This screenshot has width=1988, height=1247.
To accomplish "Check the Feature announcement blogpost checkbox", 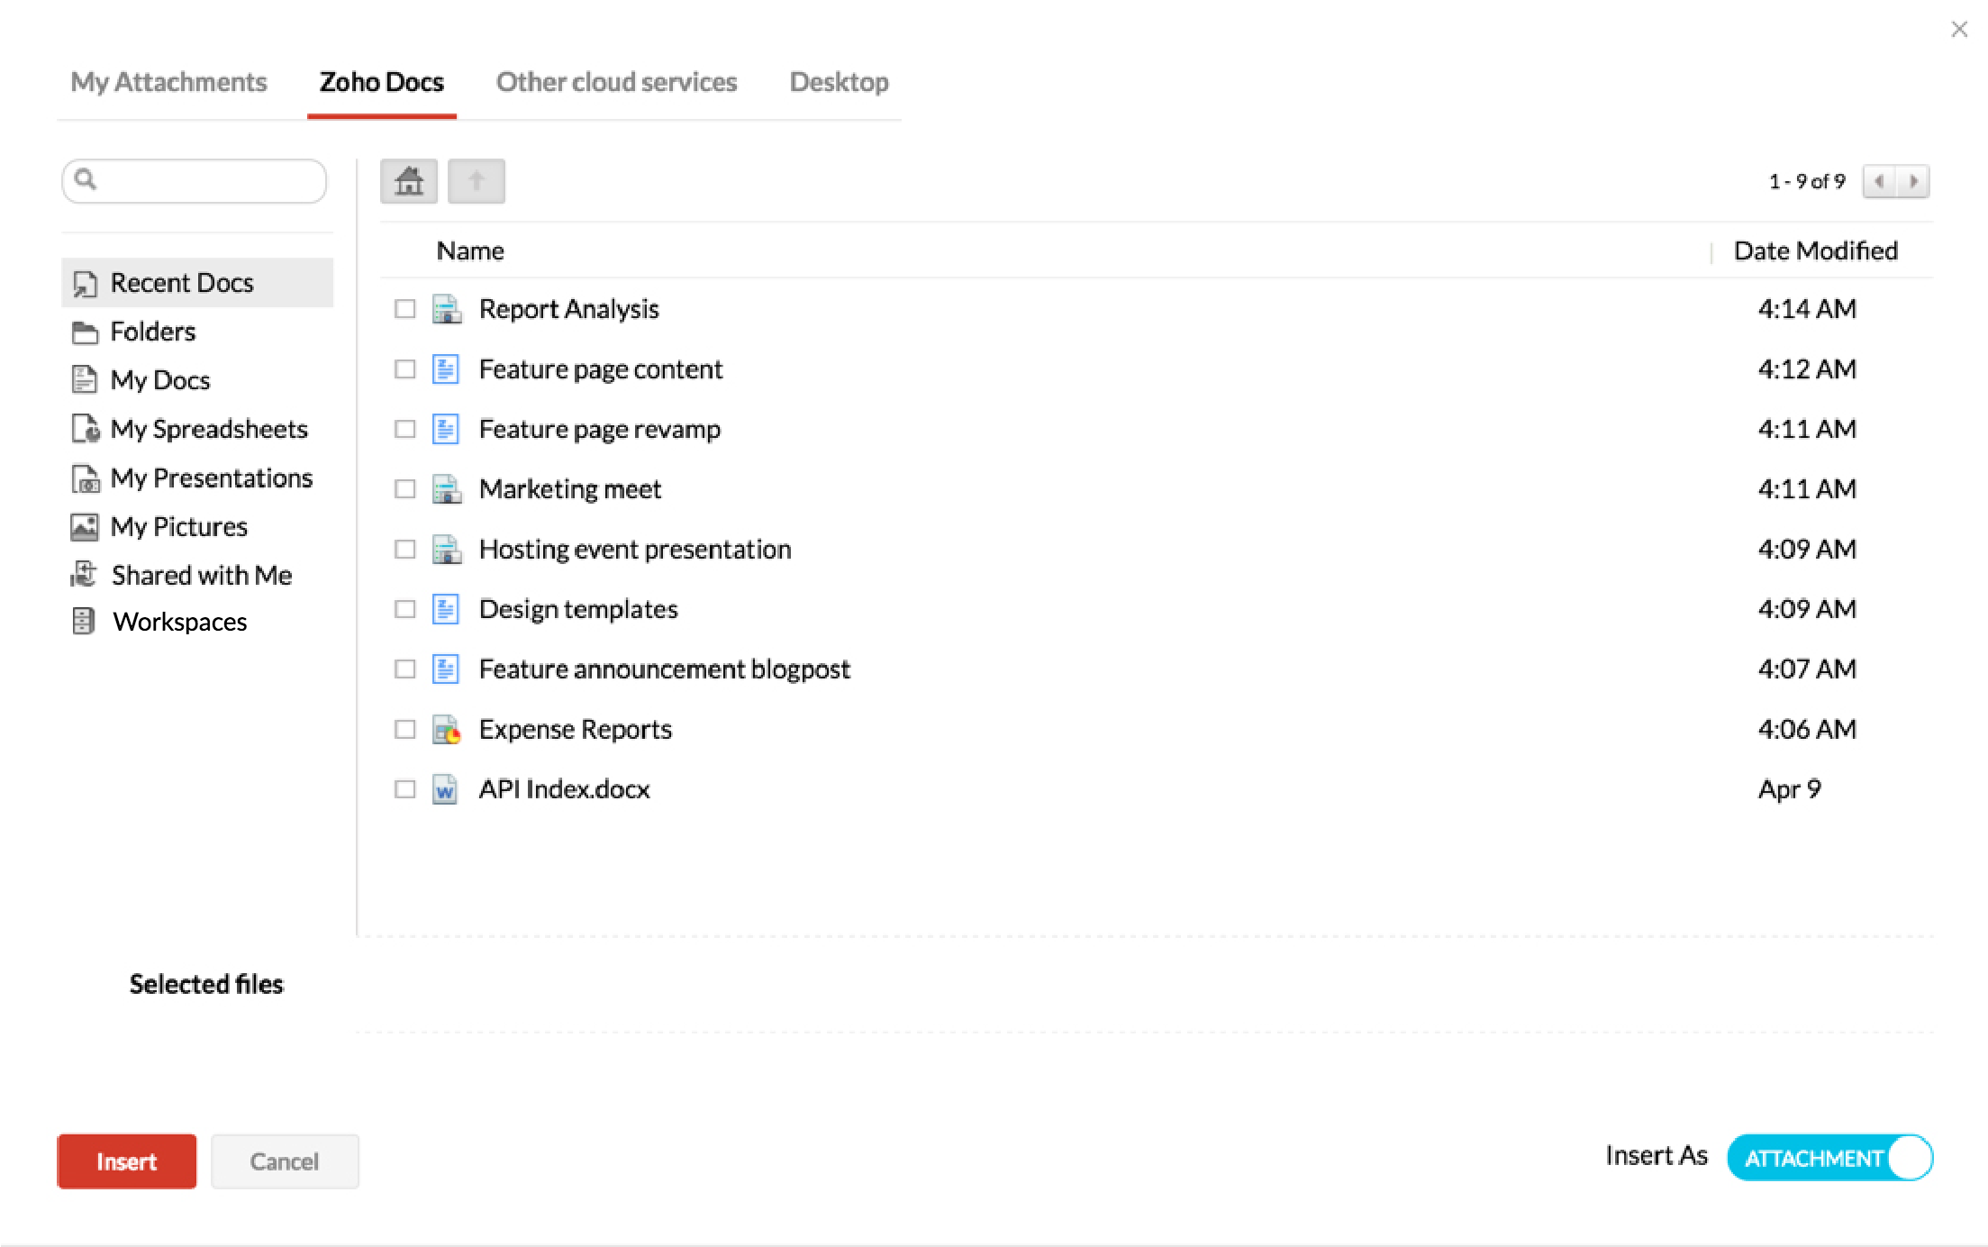I will pos(405,669).
